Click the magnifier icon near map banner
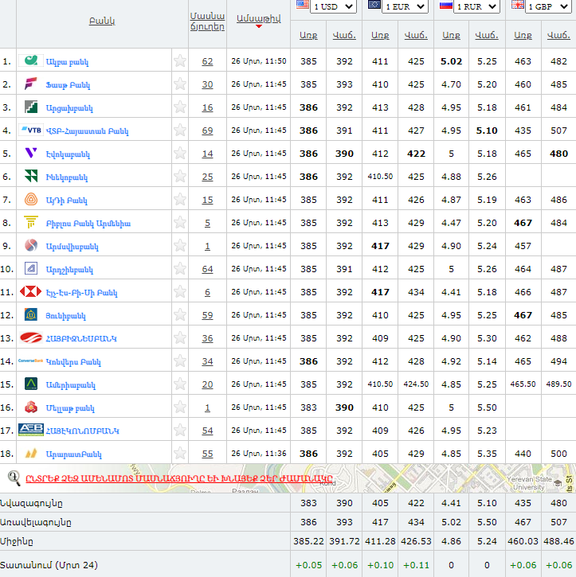Image resolution: width=576 pixels, height=577 pixels. [14, 478]
